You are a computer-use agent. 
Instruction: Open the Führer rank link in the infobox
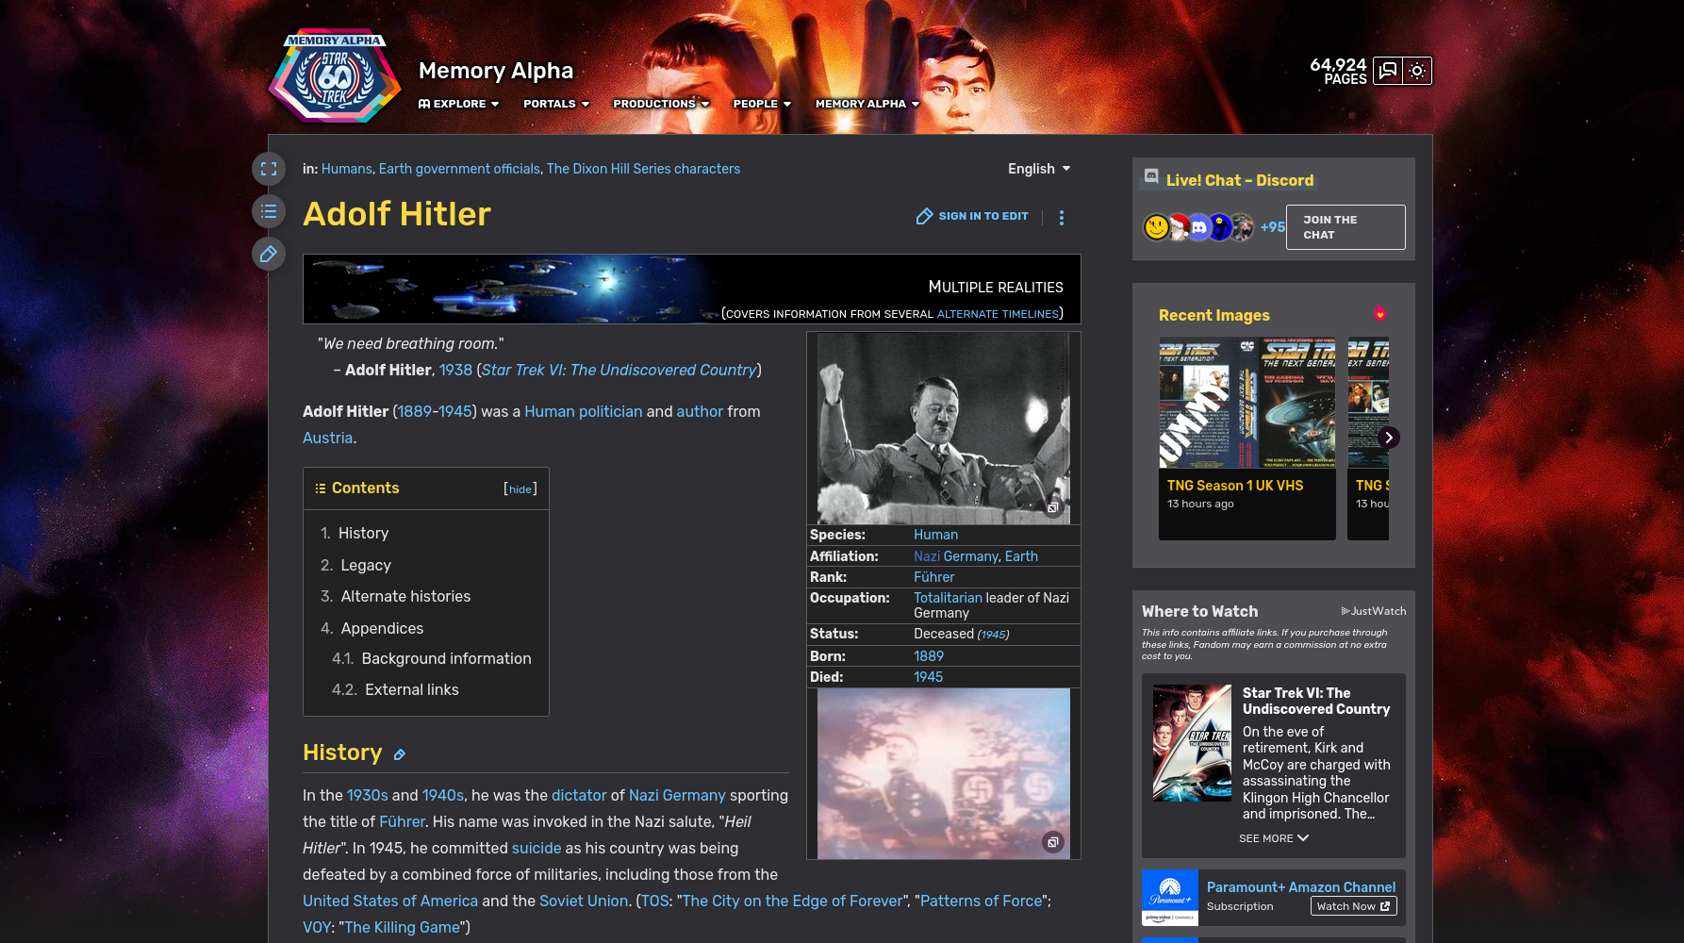(933, 577)
